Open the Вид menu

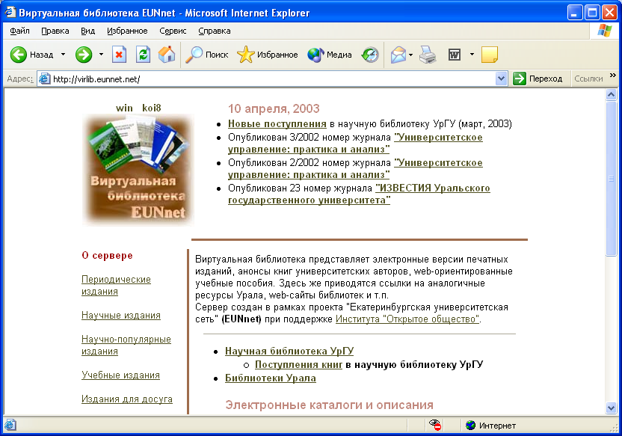[x=87, y=31]
